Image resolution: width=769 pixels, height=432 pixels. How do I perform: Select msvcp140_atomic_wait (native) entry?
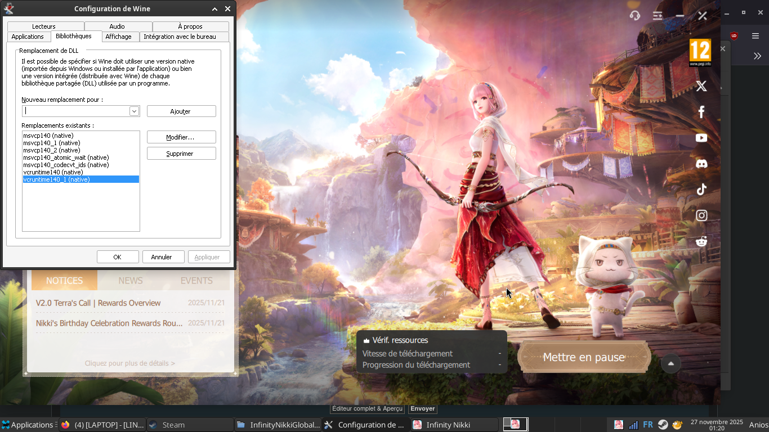click(81, 157)
